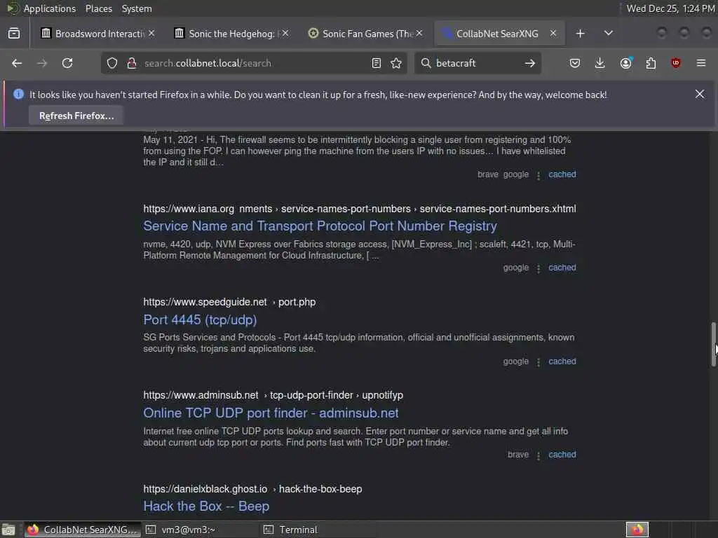Open more options for speedguide.net result
This screenshot has width=718, height=538.
point(538,362)
